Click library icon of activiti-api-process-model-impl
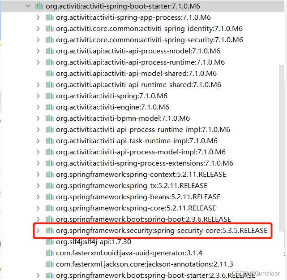This screenshot has width=287, height=280. coord(49,152)
